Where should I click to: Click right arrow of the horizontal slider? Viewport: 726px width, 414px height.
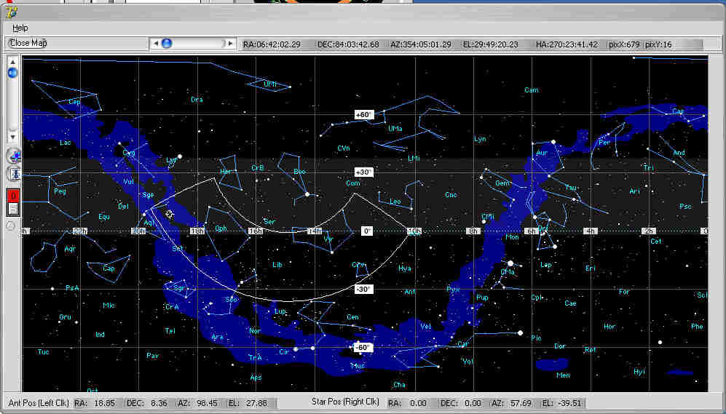click(230, 44)
